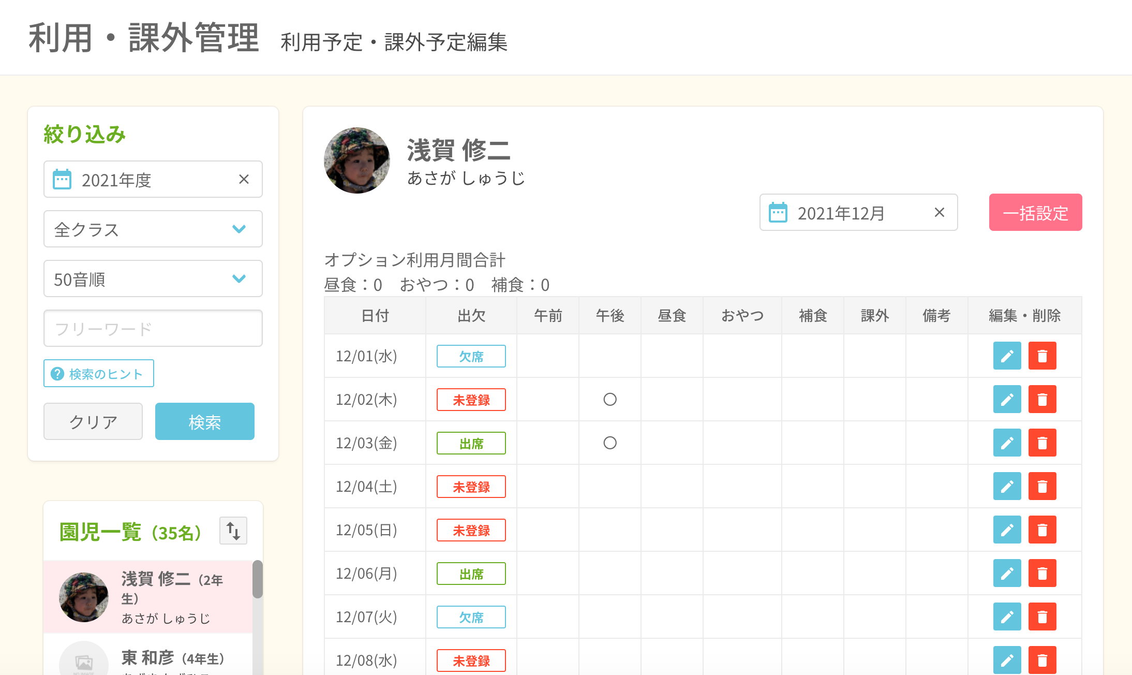The image size is (1132, 675).
Task: Click the 未登録 badge for 12/08(水)
Action: coord(471,661)
